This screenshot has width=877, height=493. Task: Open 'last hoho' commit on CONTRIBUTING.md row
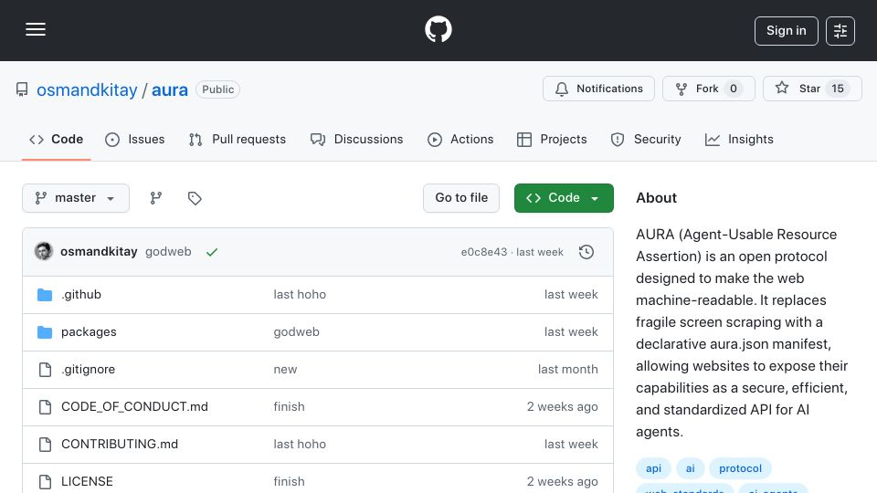300,445
